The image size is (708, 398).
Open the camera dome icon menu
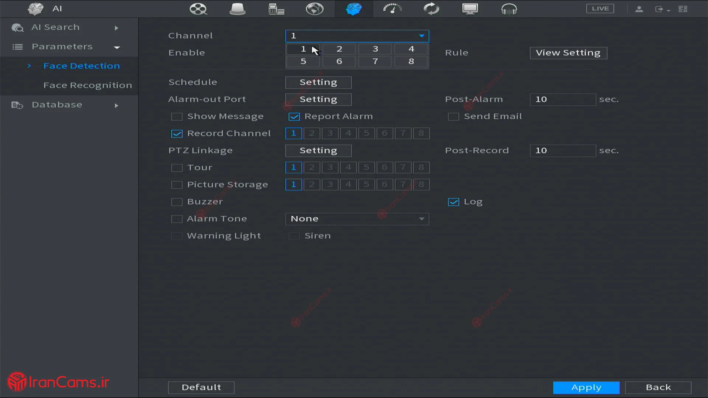(237, 9)
